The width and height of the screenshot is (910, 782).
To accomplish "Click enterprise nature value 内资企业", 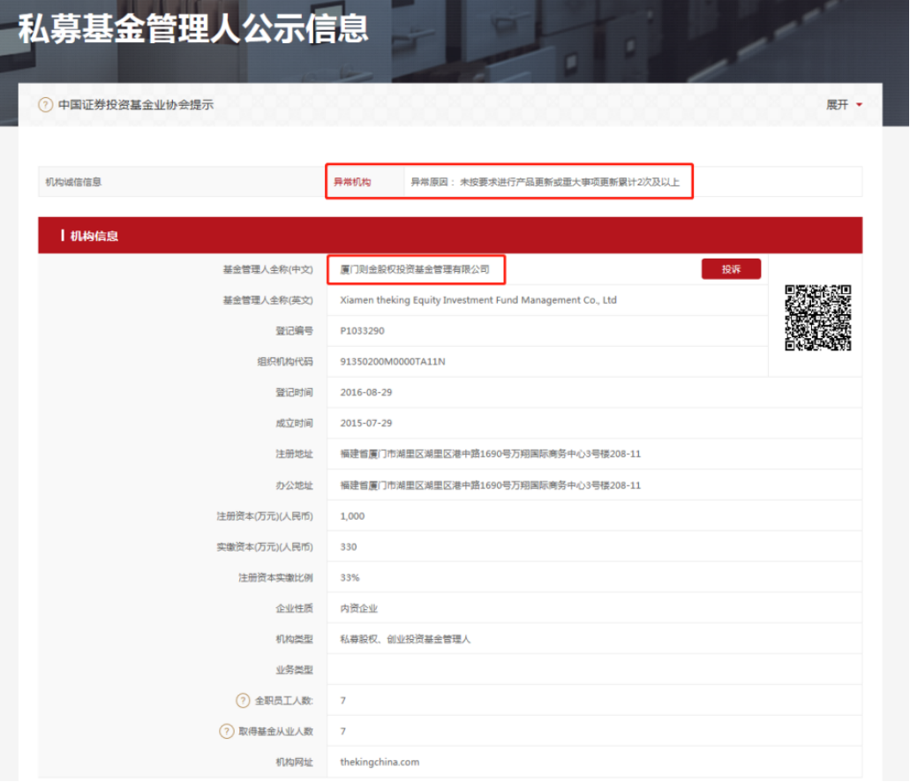I will pyautogui.click(x=358, y=608).
